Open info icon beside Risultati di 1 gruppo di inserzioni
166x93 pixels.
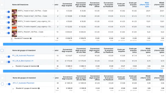(x=39, y=88)
